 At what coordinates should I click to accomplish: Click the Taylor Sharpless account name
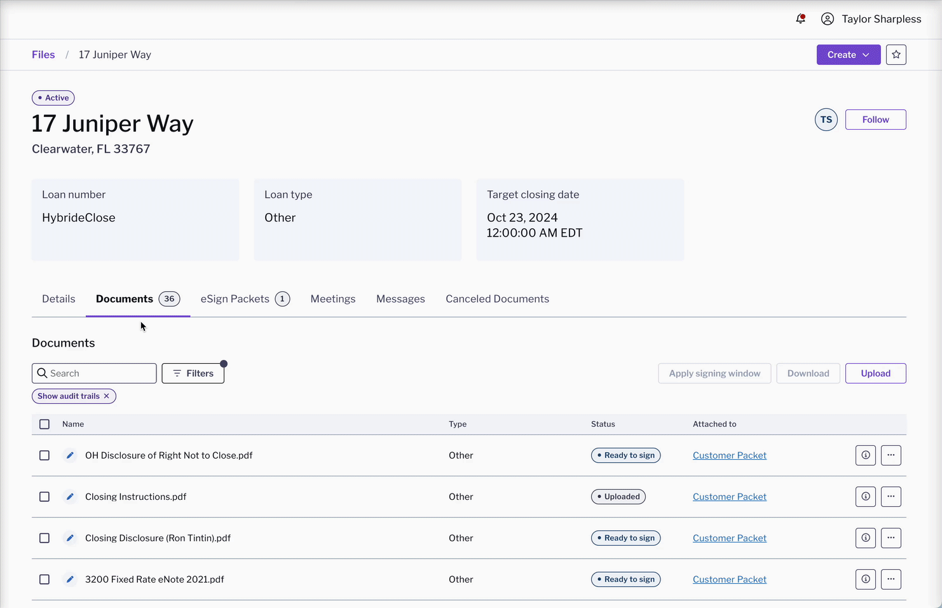[x=882, y=19]
